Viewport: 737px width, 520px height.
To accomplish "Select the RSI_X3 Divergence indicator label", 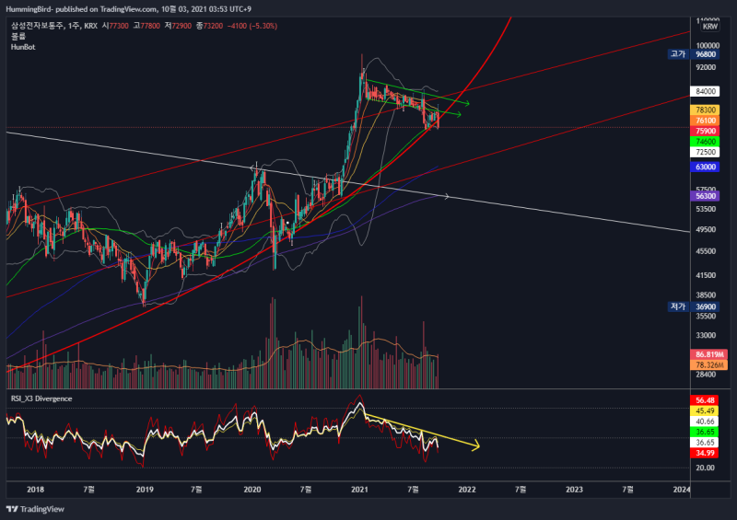I will [x=41, y=399].
